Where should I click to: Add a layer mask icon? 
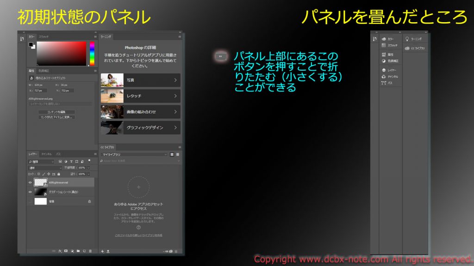(66, 251)
